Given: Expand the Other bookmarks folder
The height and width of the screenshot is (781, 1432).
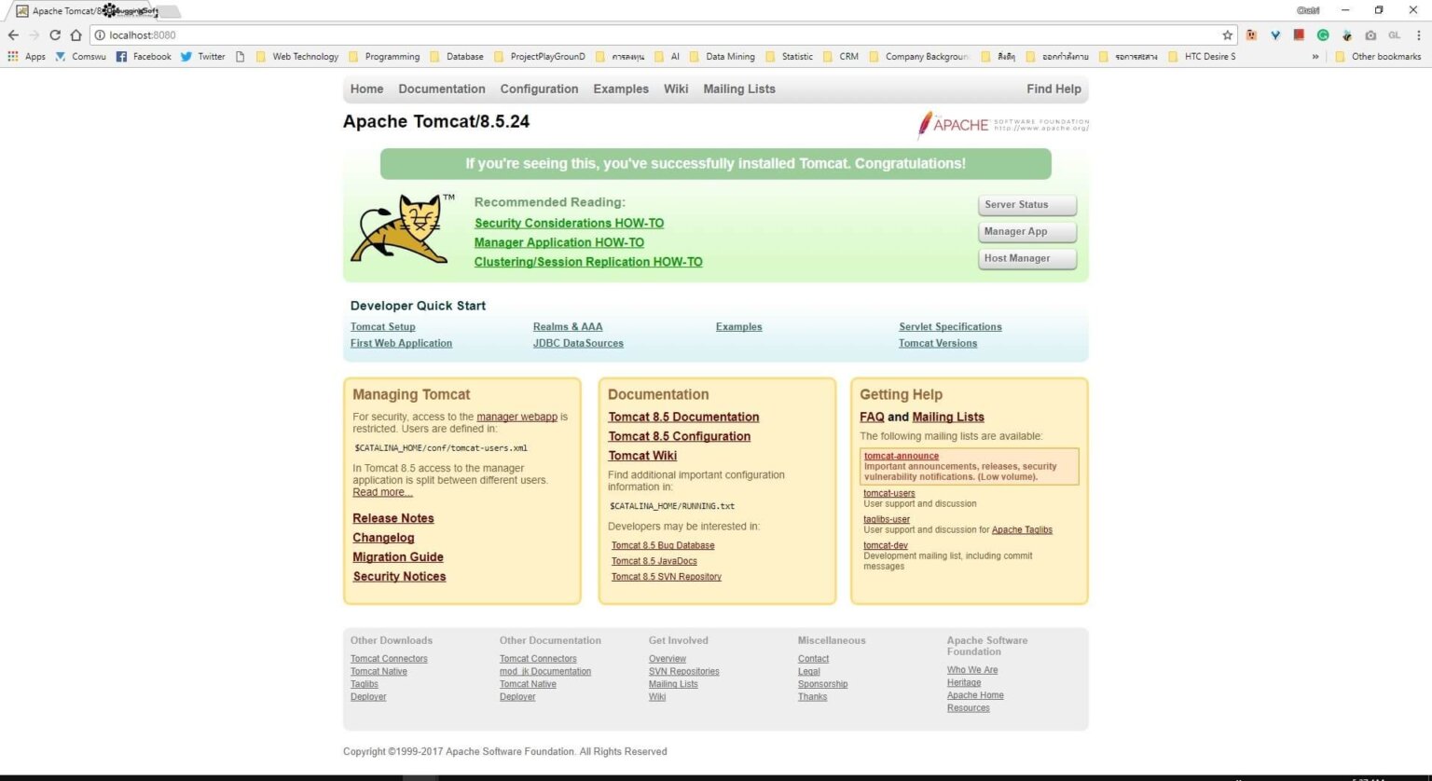Looking at the screenshot, I should click(1381, 56).
